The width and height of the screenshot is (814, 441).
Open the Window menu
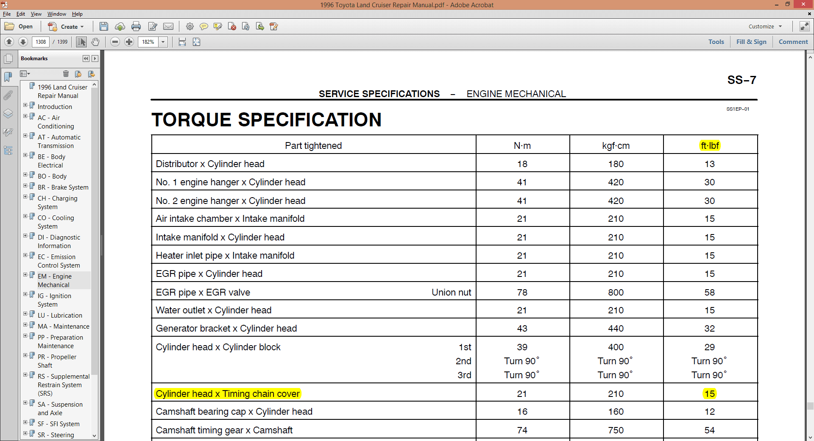pos(56,14)
